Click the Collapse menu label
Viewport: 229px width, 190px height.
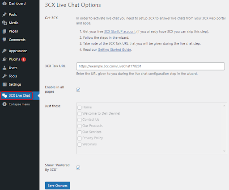pyautogui.click(x=19, y=104)
